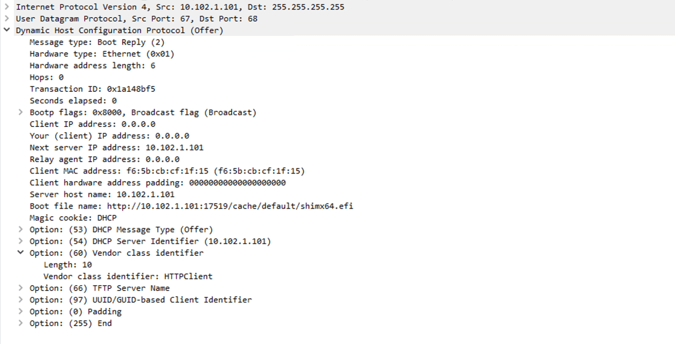Image resolution: width=675 pixels, height=344 pixels.
Task: Expand Option 255 End
Action: [20, 323]
